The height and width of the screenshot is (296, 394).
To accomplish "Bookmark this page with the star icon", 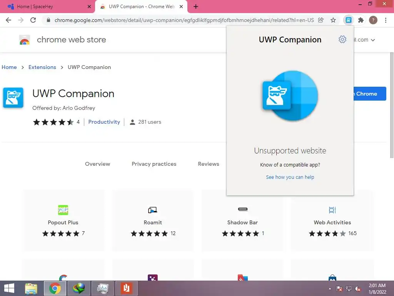I will click(333, 20).
